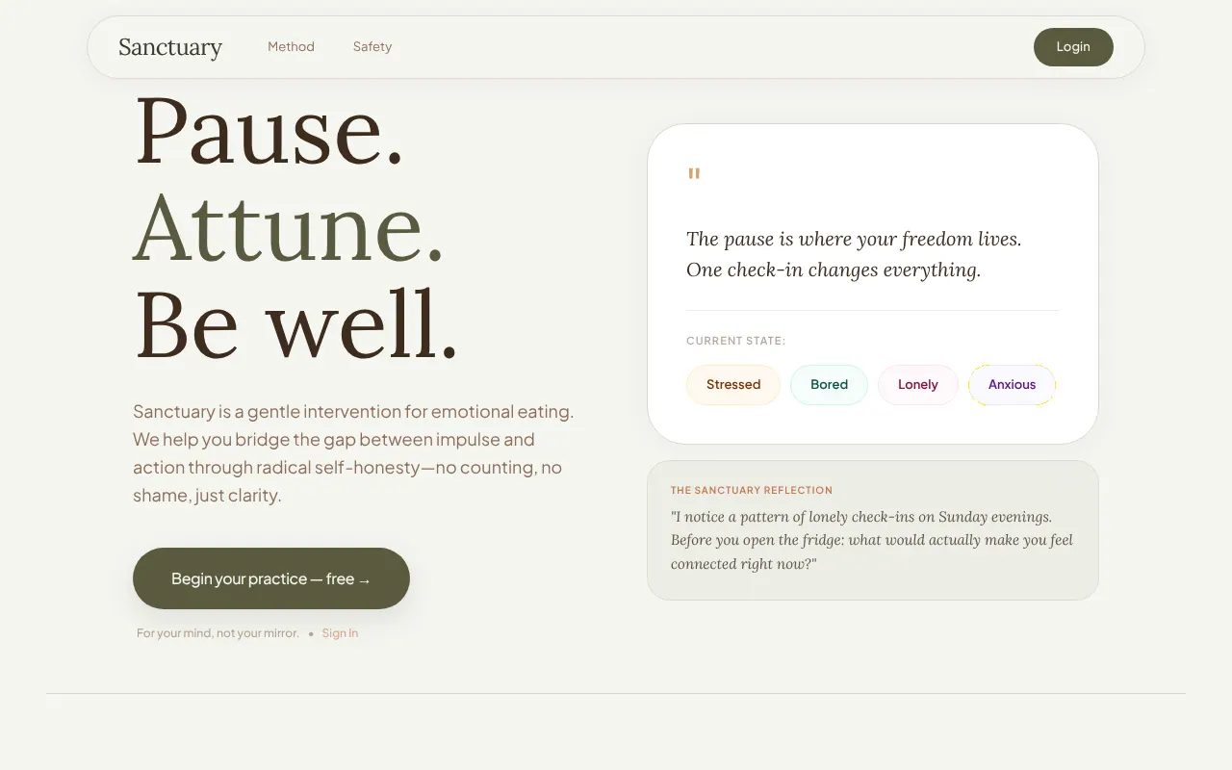Image resolution: width=1232 pixels, height=770 pixels.
Task: Click the green Attune. headline word
Action: (288, 228)
